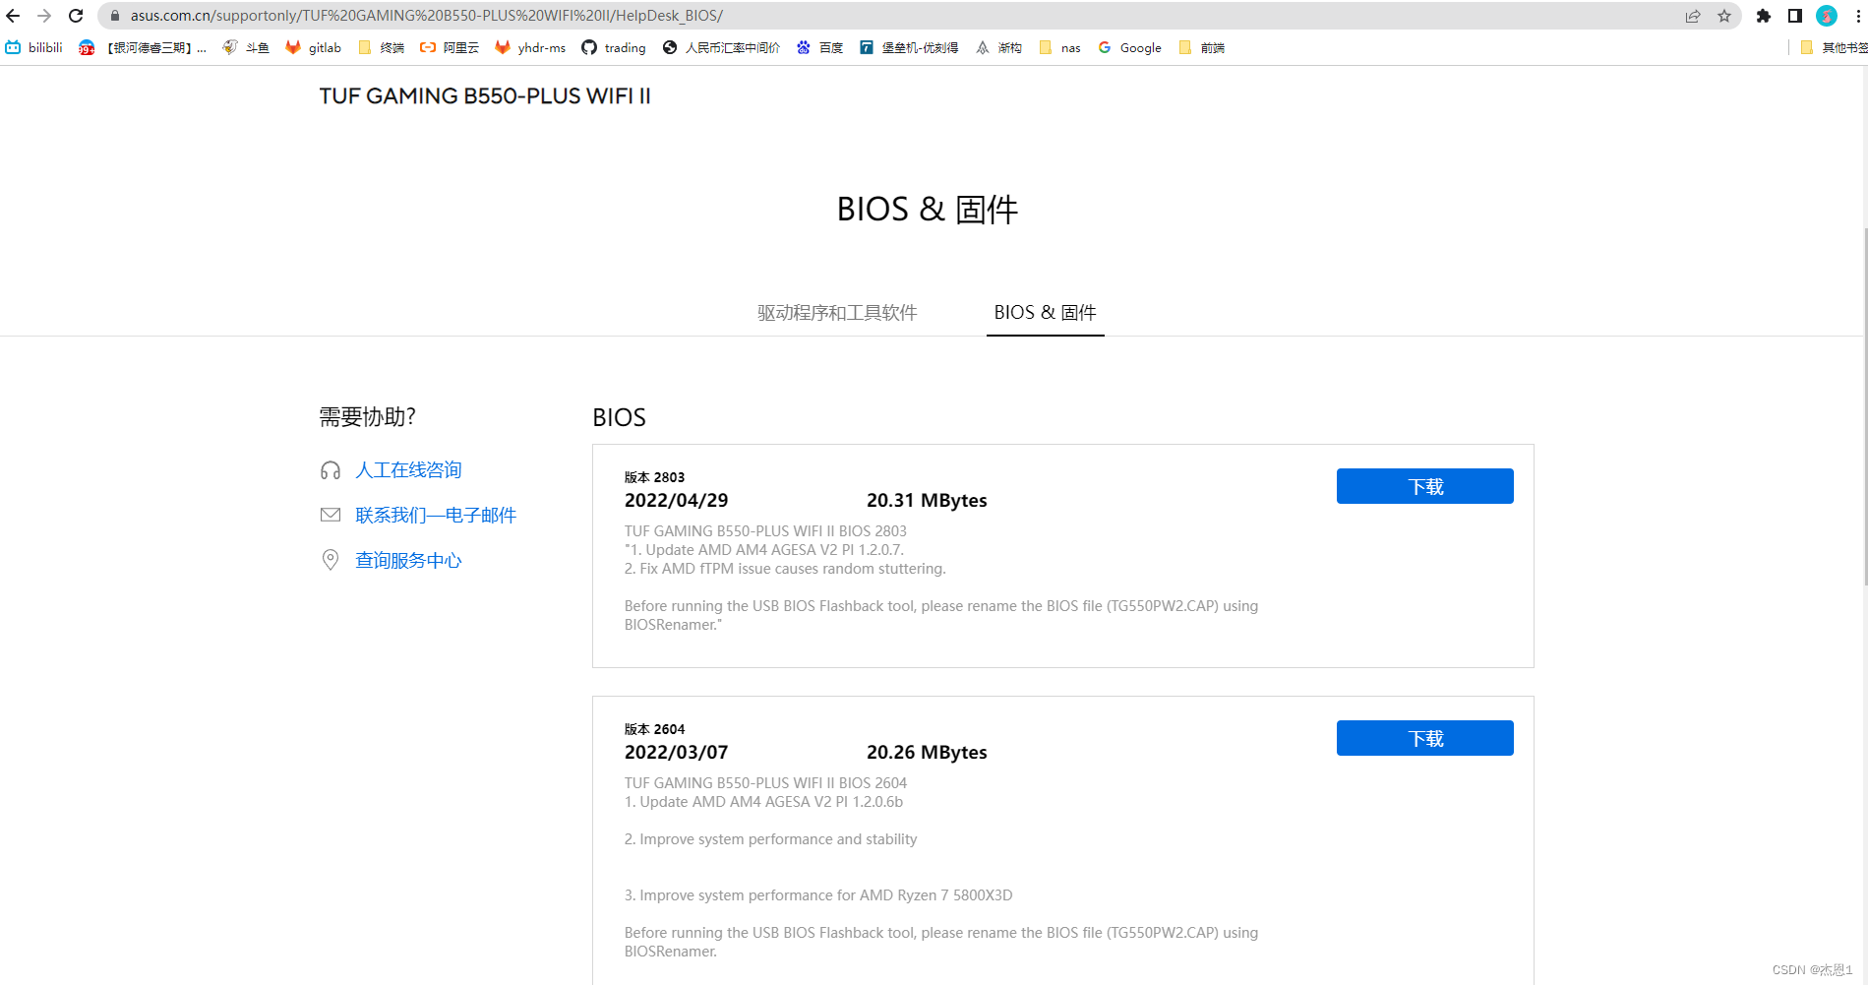Download BIOS version 2604

(1424, 738)
